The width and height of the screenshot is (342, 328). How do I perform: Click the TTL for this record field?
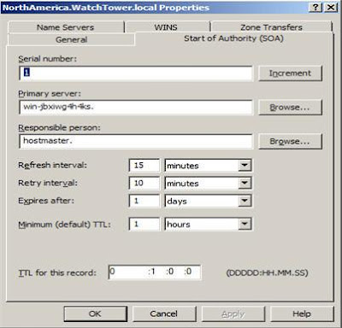[155, 272]
